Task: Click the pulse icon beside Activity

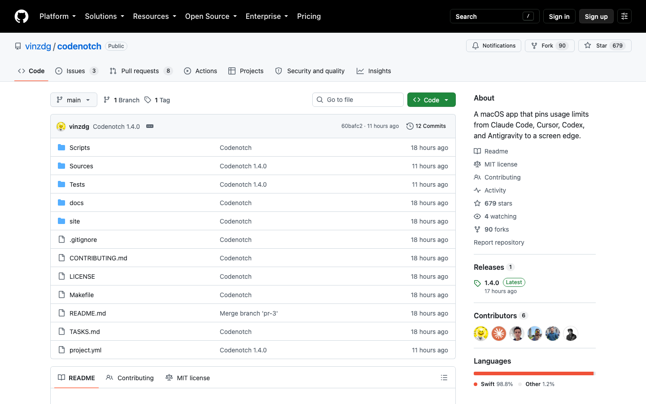Action: (x=477, y=190)
